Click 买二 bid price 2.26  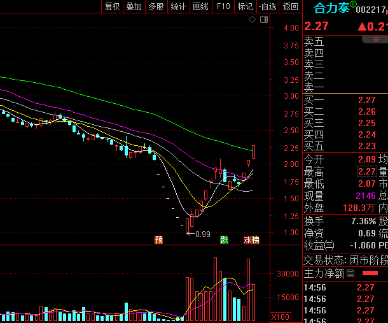(x=367, y=111)
